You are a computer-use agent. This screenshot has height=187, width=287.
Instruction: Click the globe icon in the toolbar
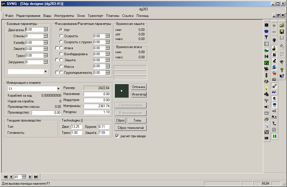tap(266, 31)
